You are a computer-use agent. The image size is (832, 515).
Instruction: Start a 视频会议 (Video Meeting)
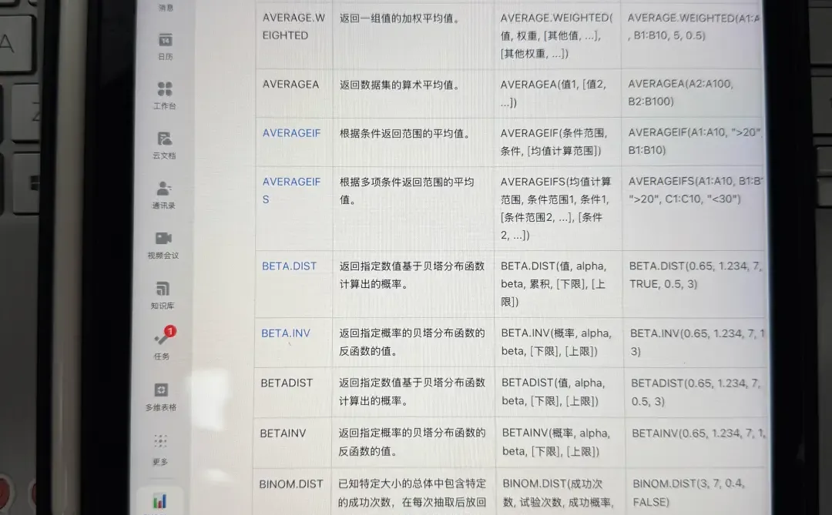(x=162, y=241)
